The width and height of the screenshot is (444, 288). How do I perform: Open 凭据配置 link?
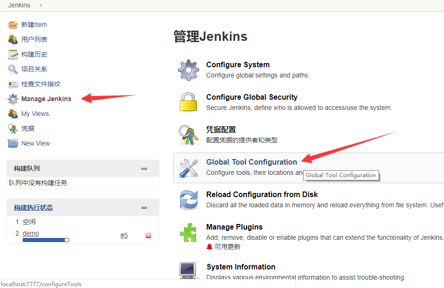221,129
